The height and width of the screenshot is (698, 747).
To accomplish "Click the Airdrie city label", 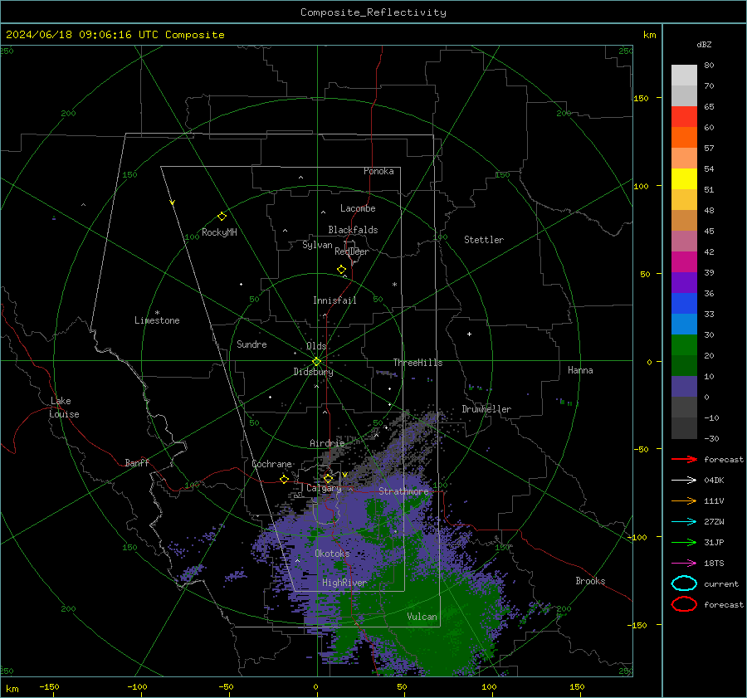I will point(327,443).
